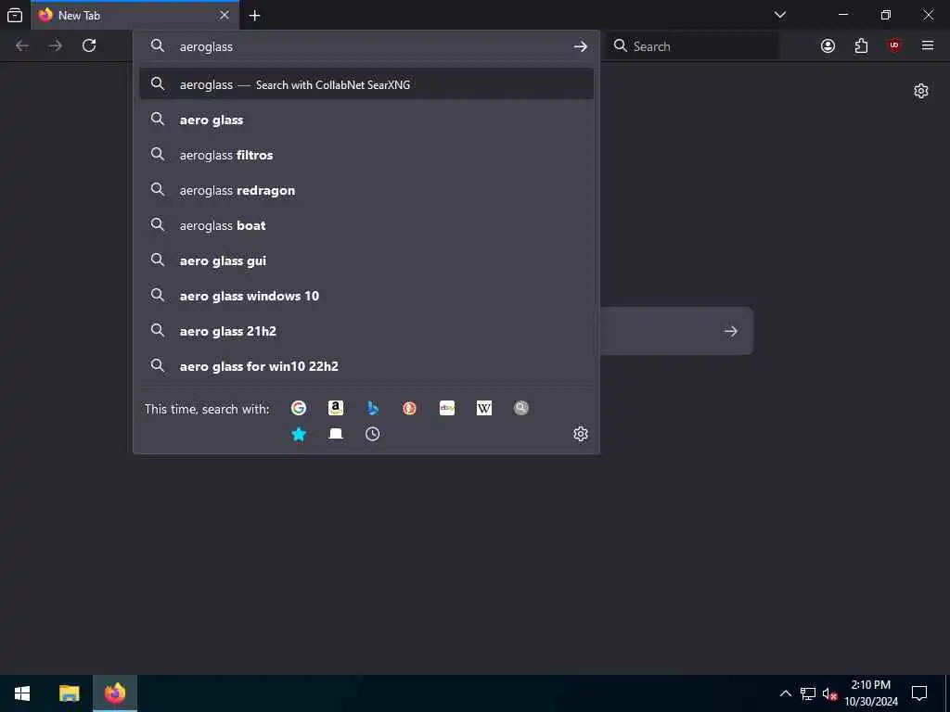This screenshot has width=950, height=712.
Task: Search this time with eBay icon
Action: 447,408
